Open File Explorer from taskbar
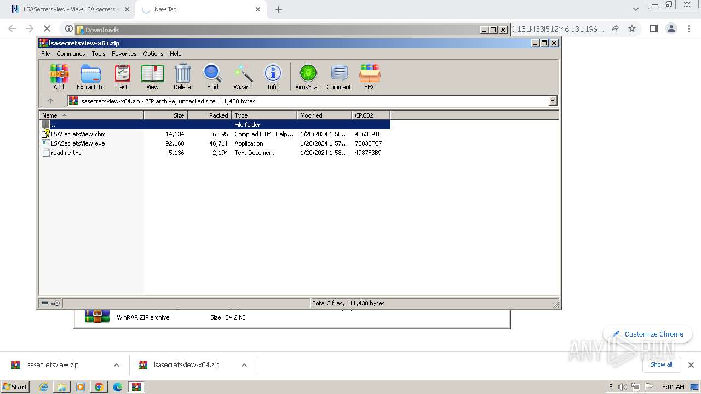Image resolution: width=701 pixels, height=394 pixels. (62, 387)
